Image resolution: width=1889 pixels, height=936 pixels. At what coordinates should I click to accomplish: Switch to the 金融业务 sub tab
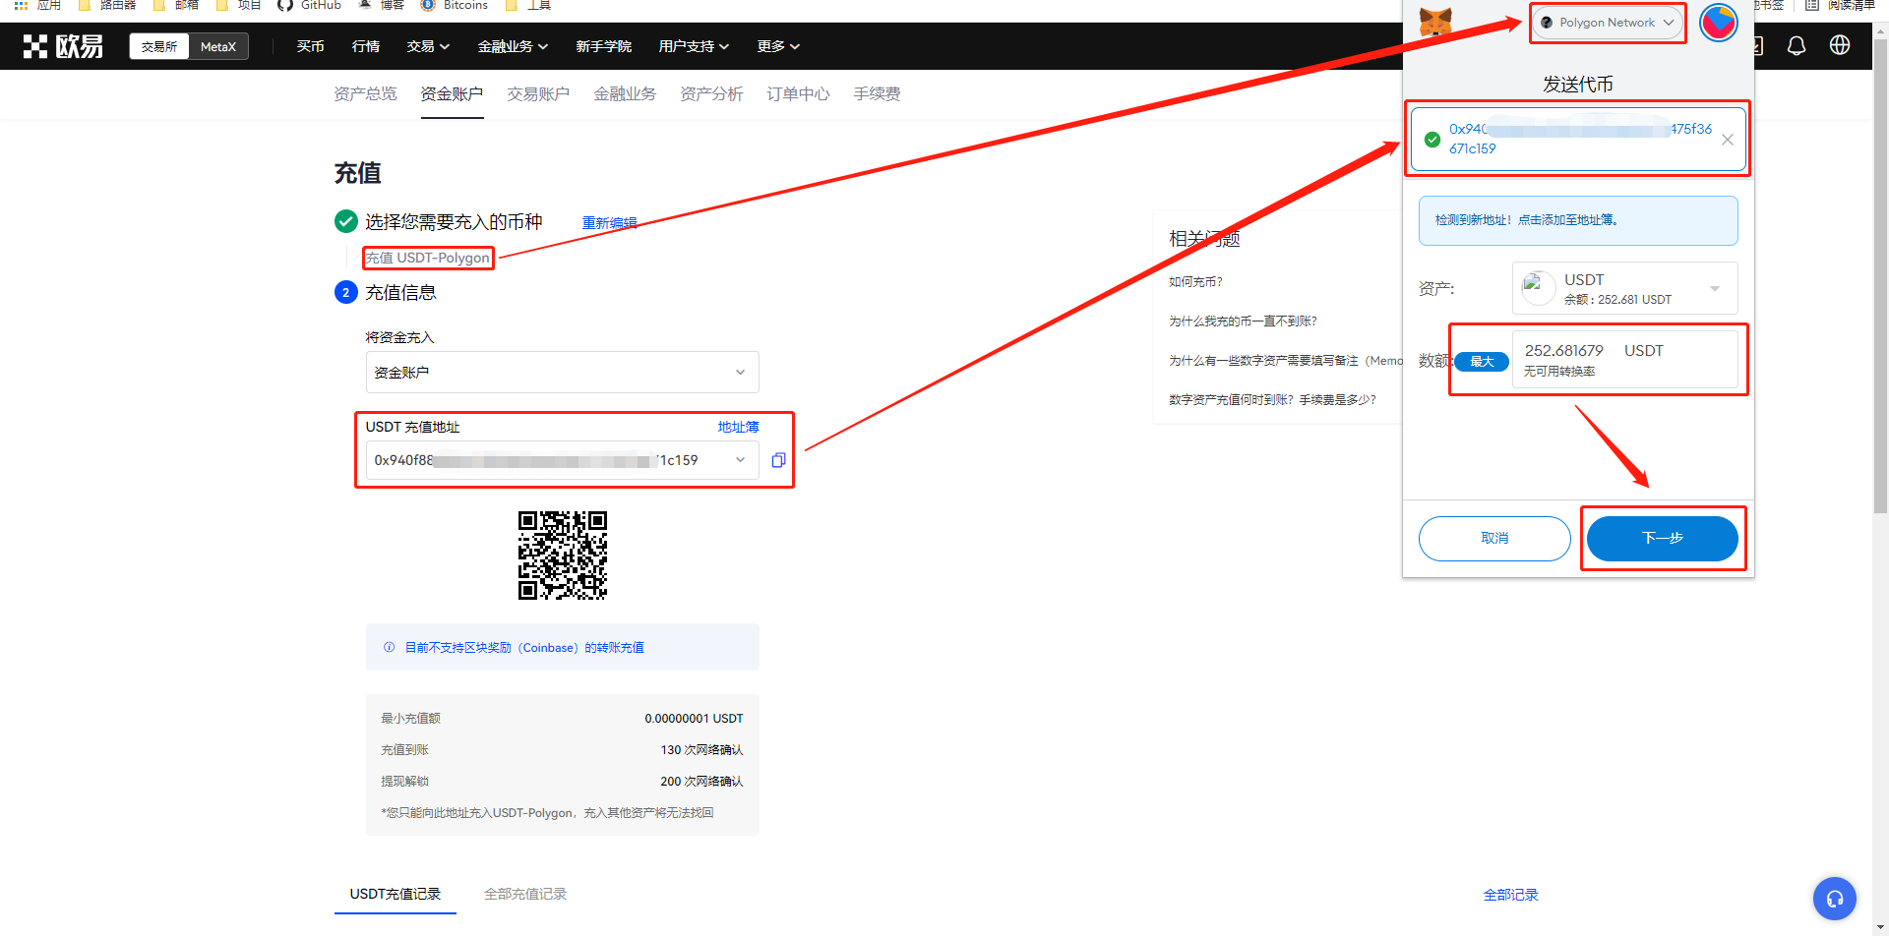click(625, 93)
